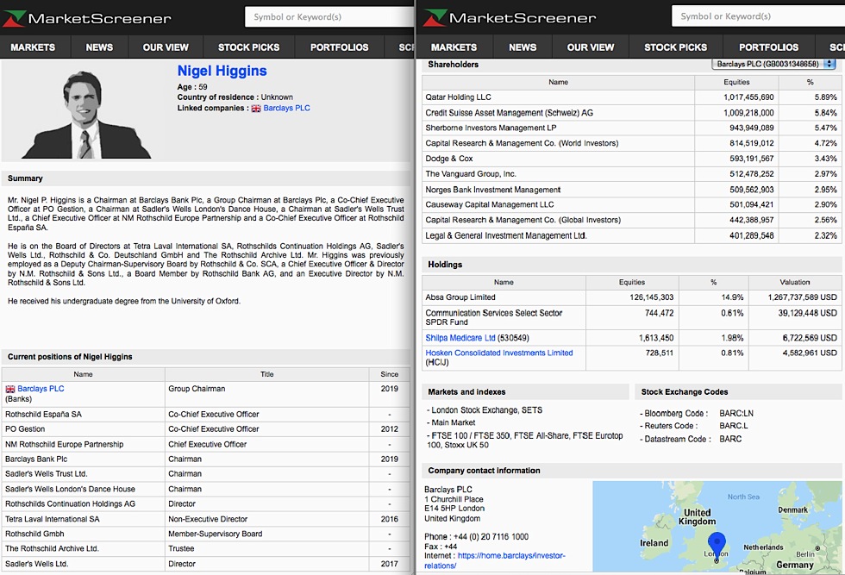Open the Barclays investor relations URL

click(x=495, y=560)
